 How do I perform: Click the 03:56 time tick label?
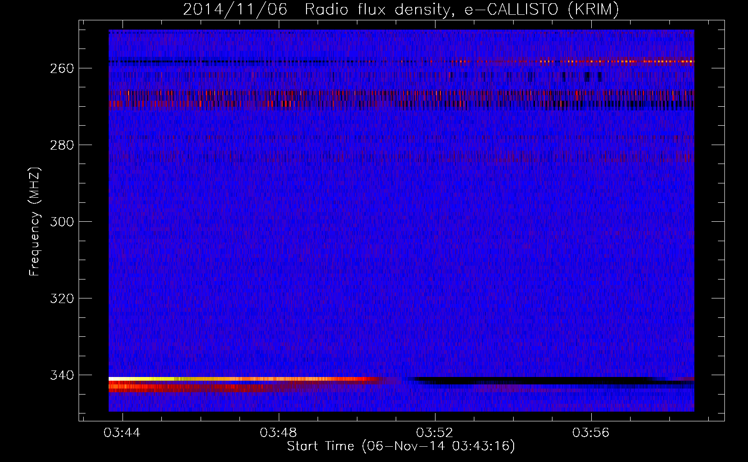point(591,433)
